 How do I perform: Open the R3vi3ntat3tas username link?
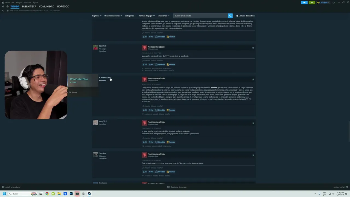click(104, 78)
